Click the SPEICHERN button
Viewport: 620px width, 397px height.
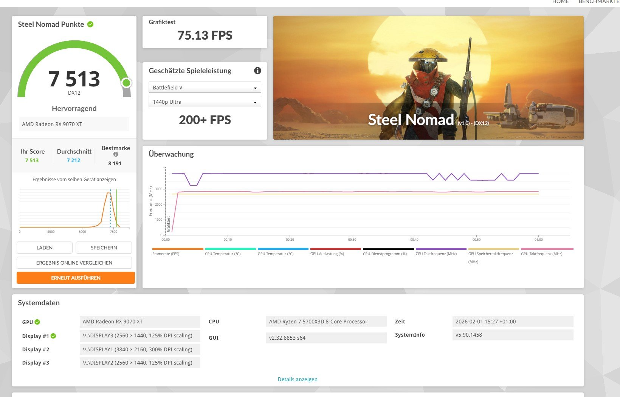104,248
